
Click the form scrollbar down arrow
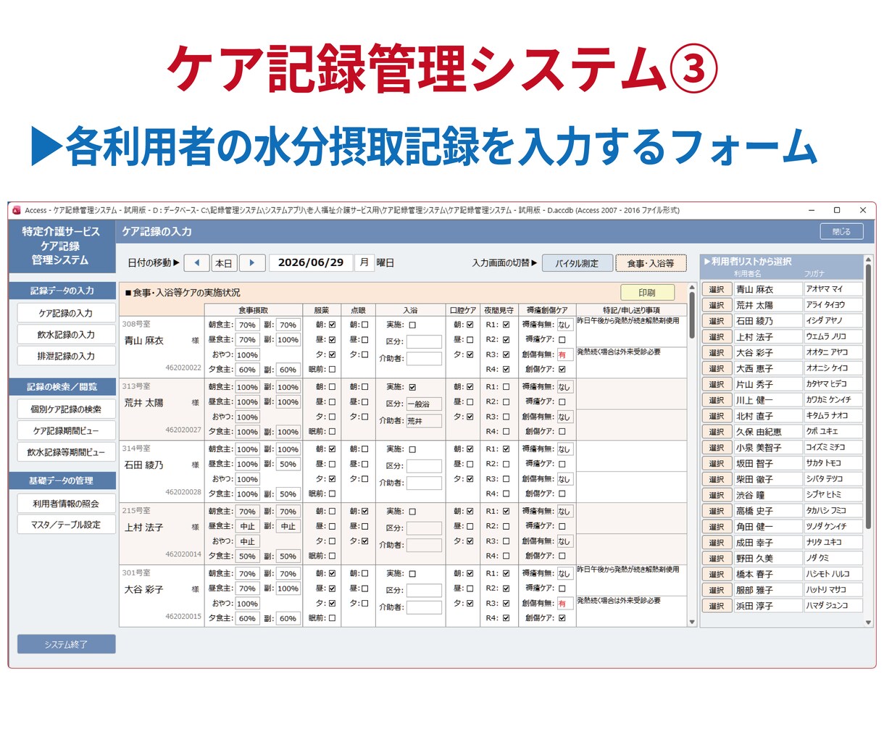pyautogui.click(x=692, y=622)
